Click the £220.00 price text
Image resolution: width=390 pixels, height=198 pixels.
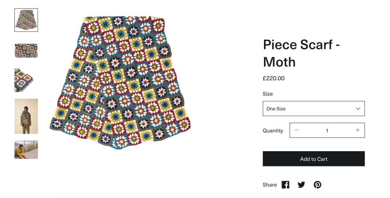(x=273, y=78)
